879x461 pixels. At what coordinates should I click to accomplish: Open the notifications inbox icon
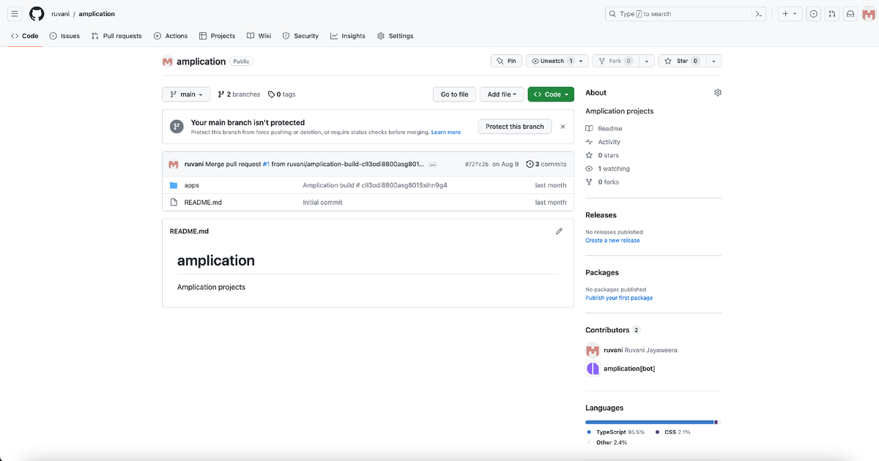click(850, 14)
